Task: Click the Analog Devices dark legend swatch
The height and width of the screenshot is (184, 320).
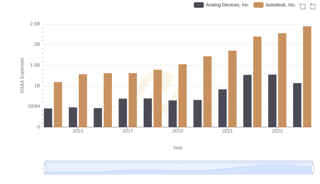Action: click(x=199, y=5)
